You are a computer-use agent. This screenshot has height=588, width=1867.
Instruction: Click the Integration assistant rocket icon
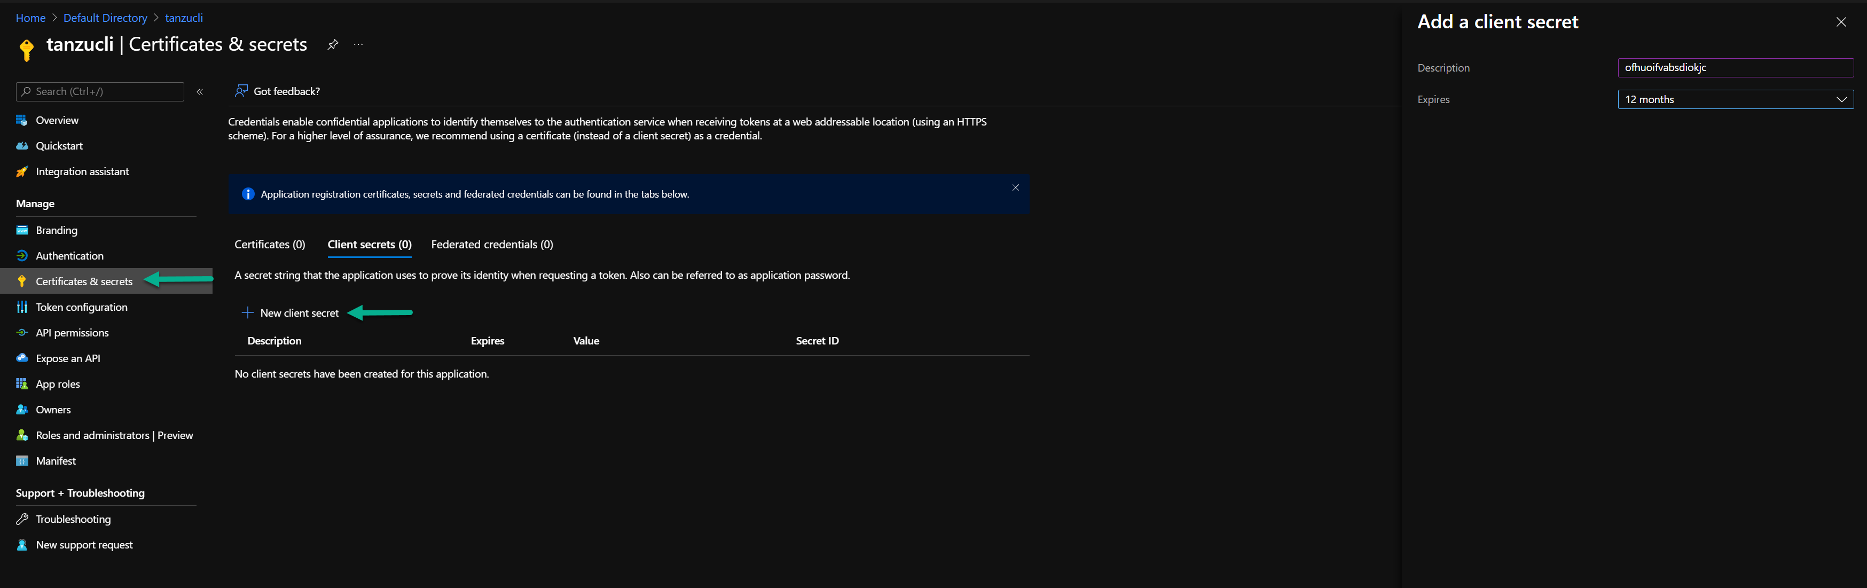pyautogui.click(x=22, y=172)
